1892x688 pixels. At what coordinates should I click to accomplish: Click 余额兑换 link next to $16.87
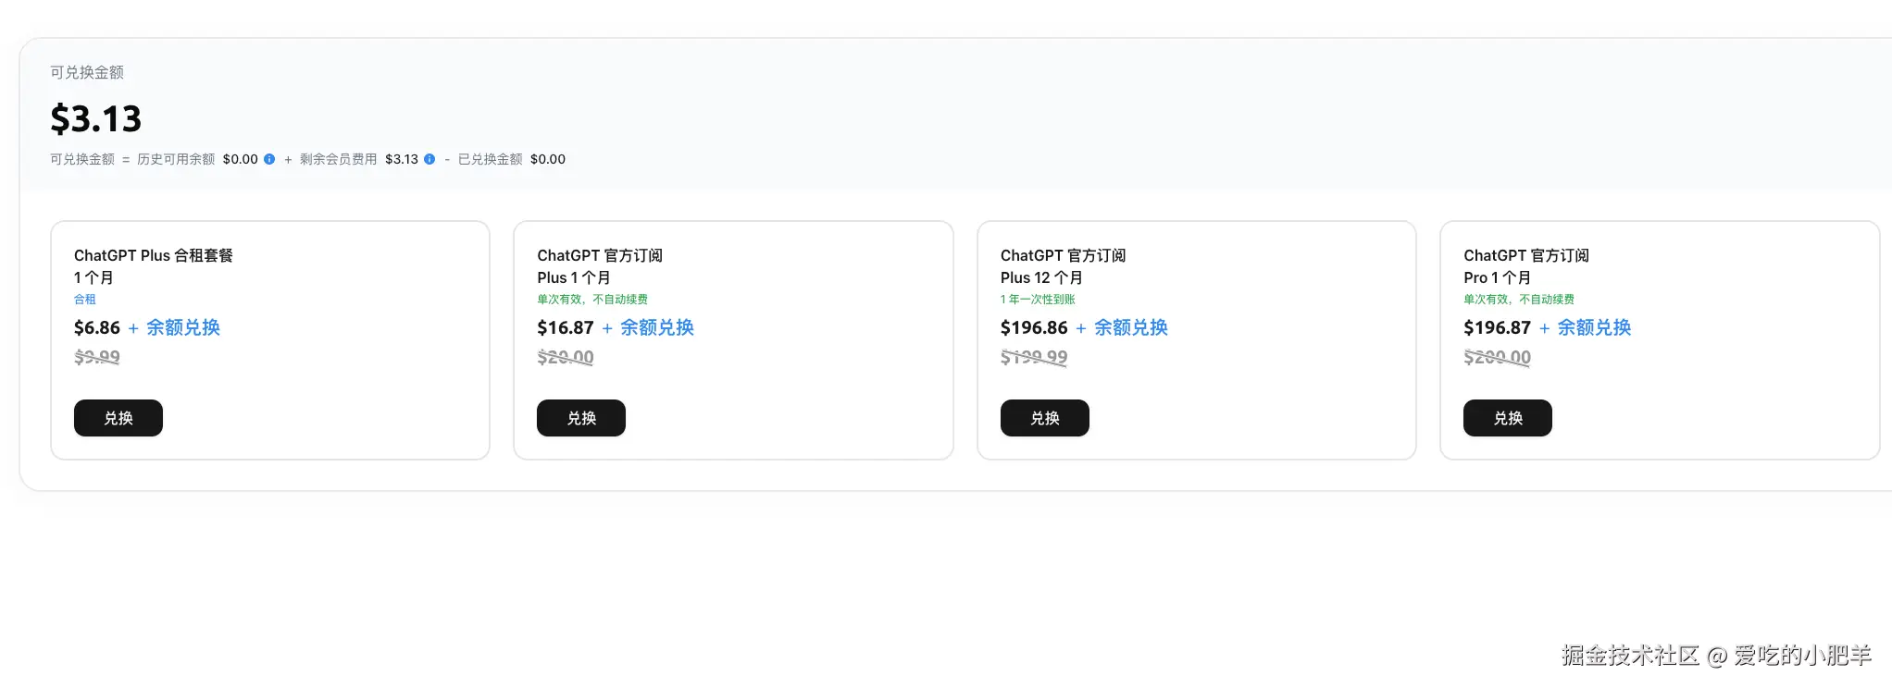coord(657,327)
